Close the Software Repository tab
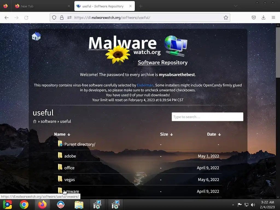This screenshot has width=280, height=210. [130, 6]
